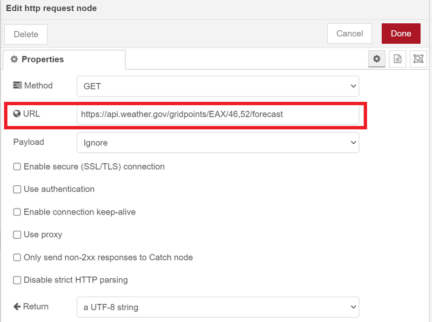Enable the Use proxy option
432x322 pixels.
[17, 234]
